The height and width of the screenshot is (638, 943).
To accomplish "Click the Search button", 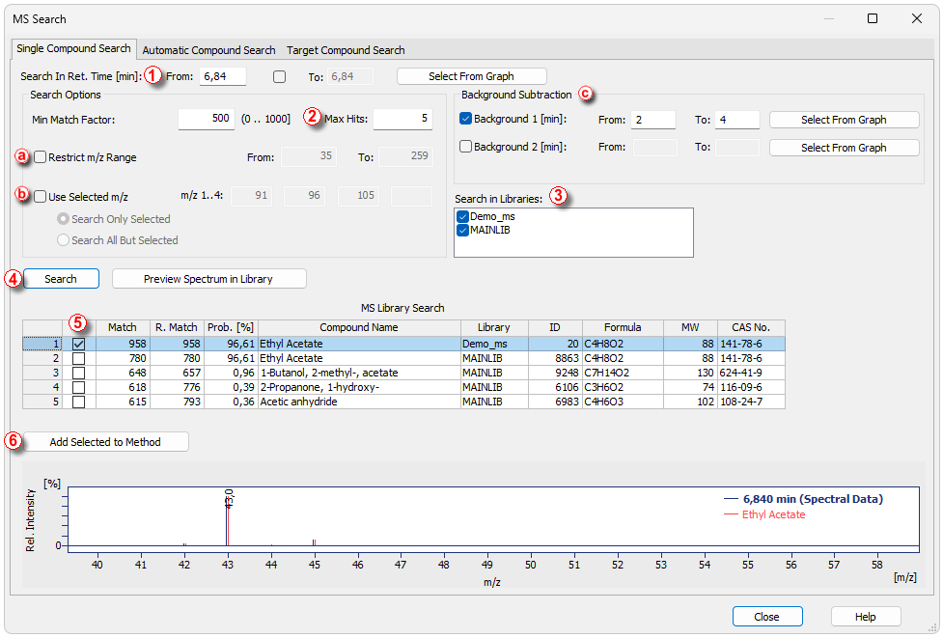I will (x=61, y=279).
